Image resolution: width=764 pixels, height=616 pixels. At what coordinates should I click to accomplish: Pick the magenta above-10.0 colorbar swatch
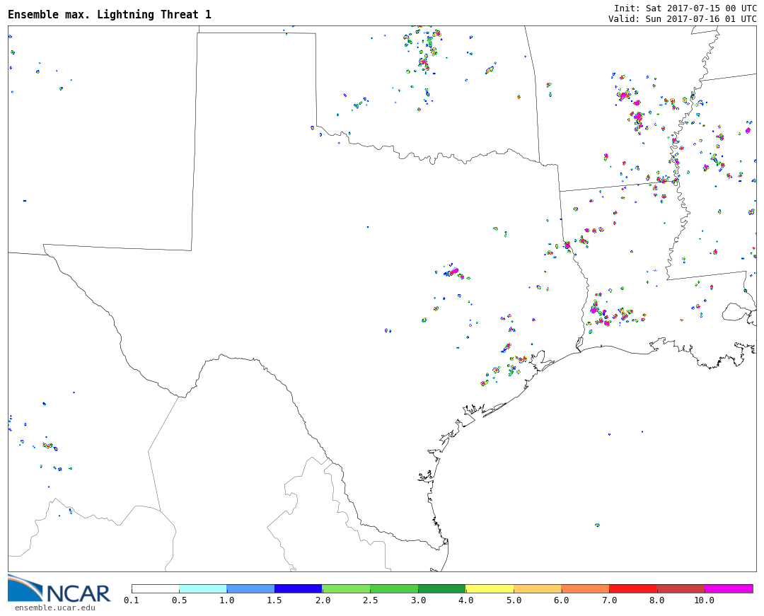[729, 588]
